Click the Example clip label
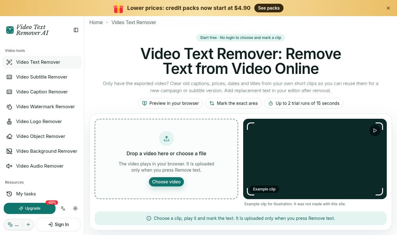The image size is (397, 235). point(264,189)
